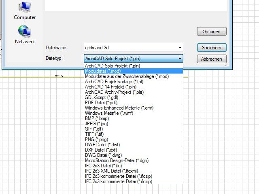The image size is (259, 194).
Task: Select Moduldatei aus der Zwischenablage (*.mod)
Action: click(134, 76)
